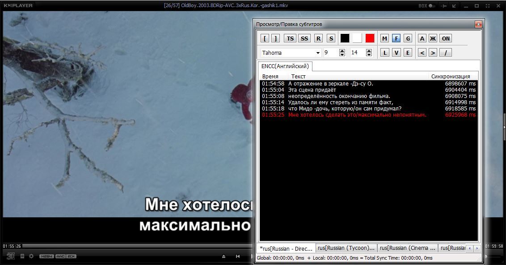
Task: Click the right-edge side panel expander arrow
Action: (504, 127)
